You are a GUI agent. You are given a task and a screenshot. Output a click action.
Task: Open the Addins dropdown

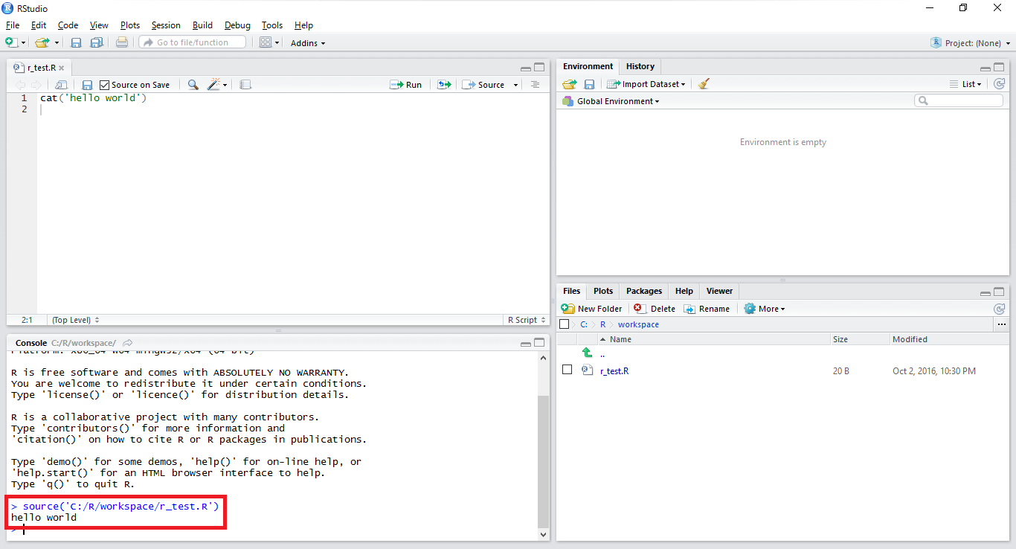(x=308, y=43)
